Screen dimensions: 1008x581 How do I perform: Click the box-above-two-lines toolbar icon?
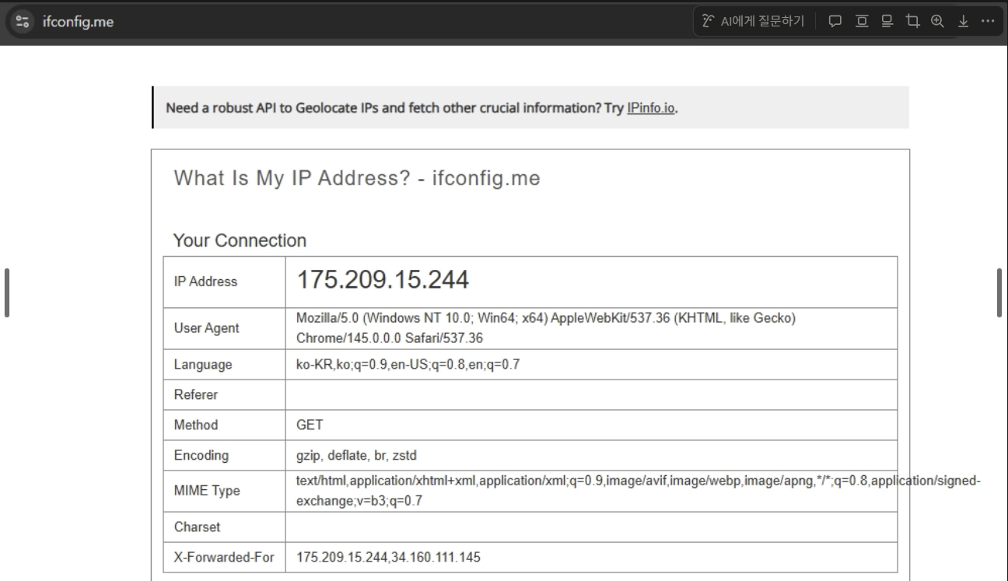(888, 21)
